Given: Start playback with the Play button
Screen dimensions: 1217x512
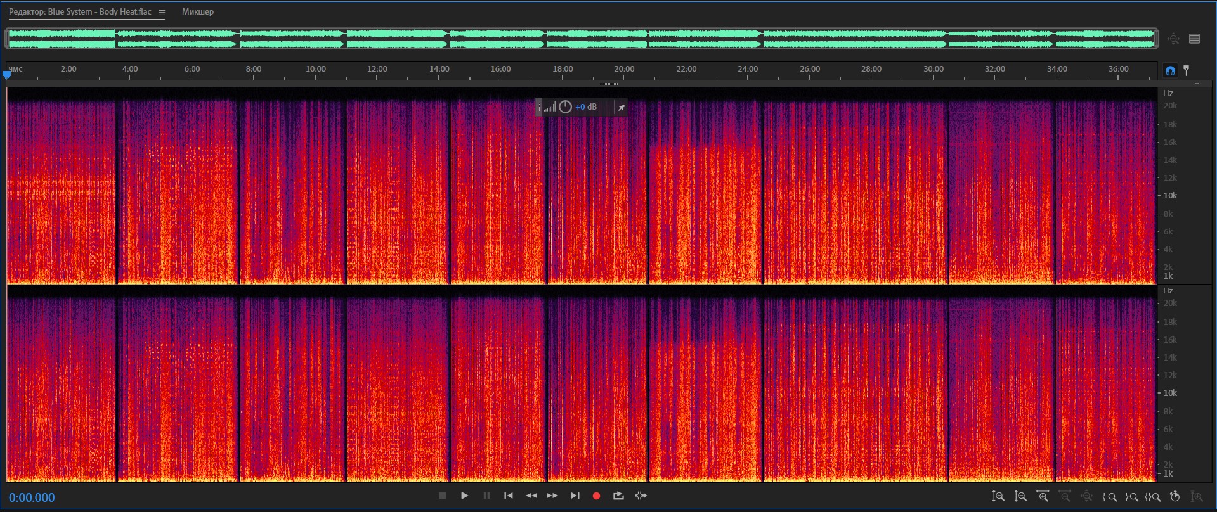Looking at the screenshot, I should click(x=464, y=496).
